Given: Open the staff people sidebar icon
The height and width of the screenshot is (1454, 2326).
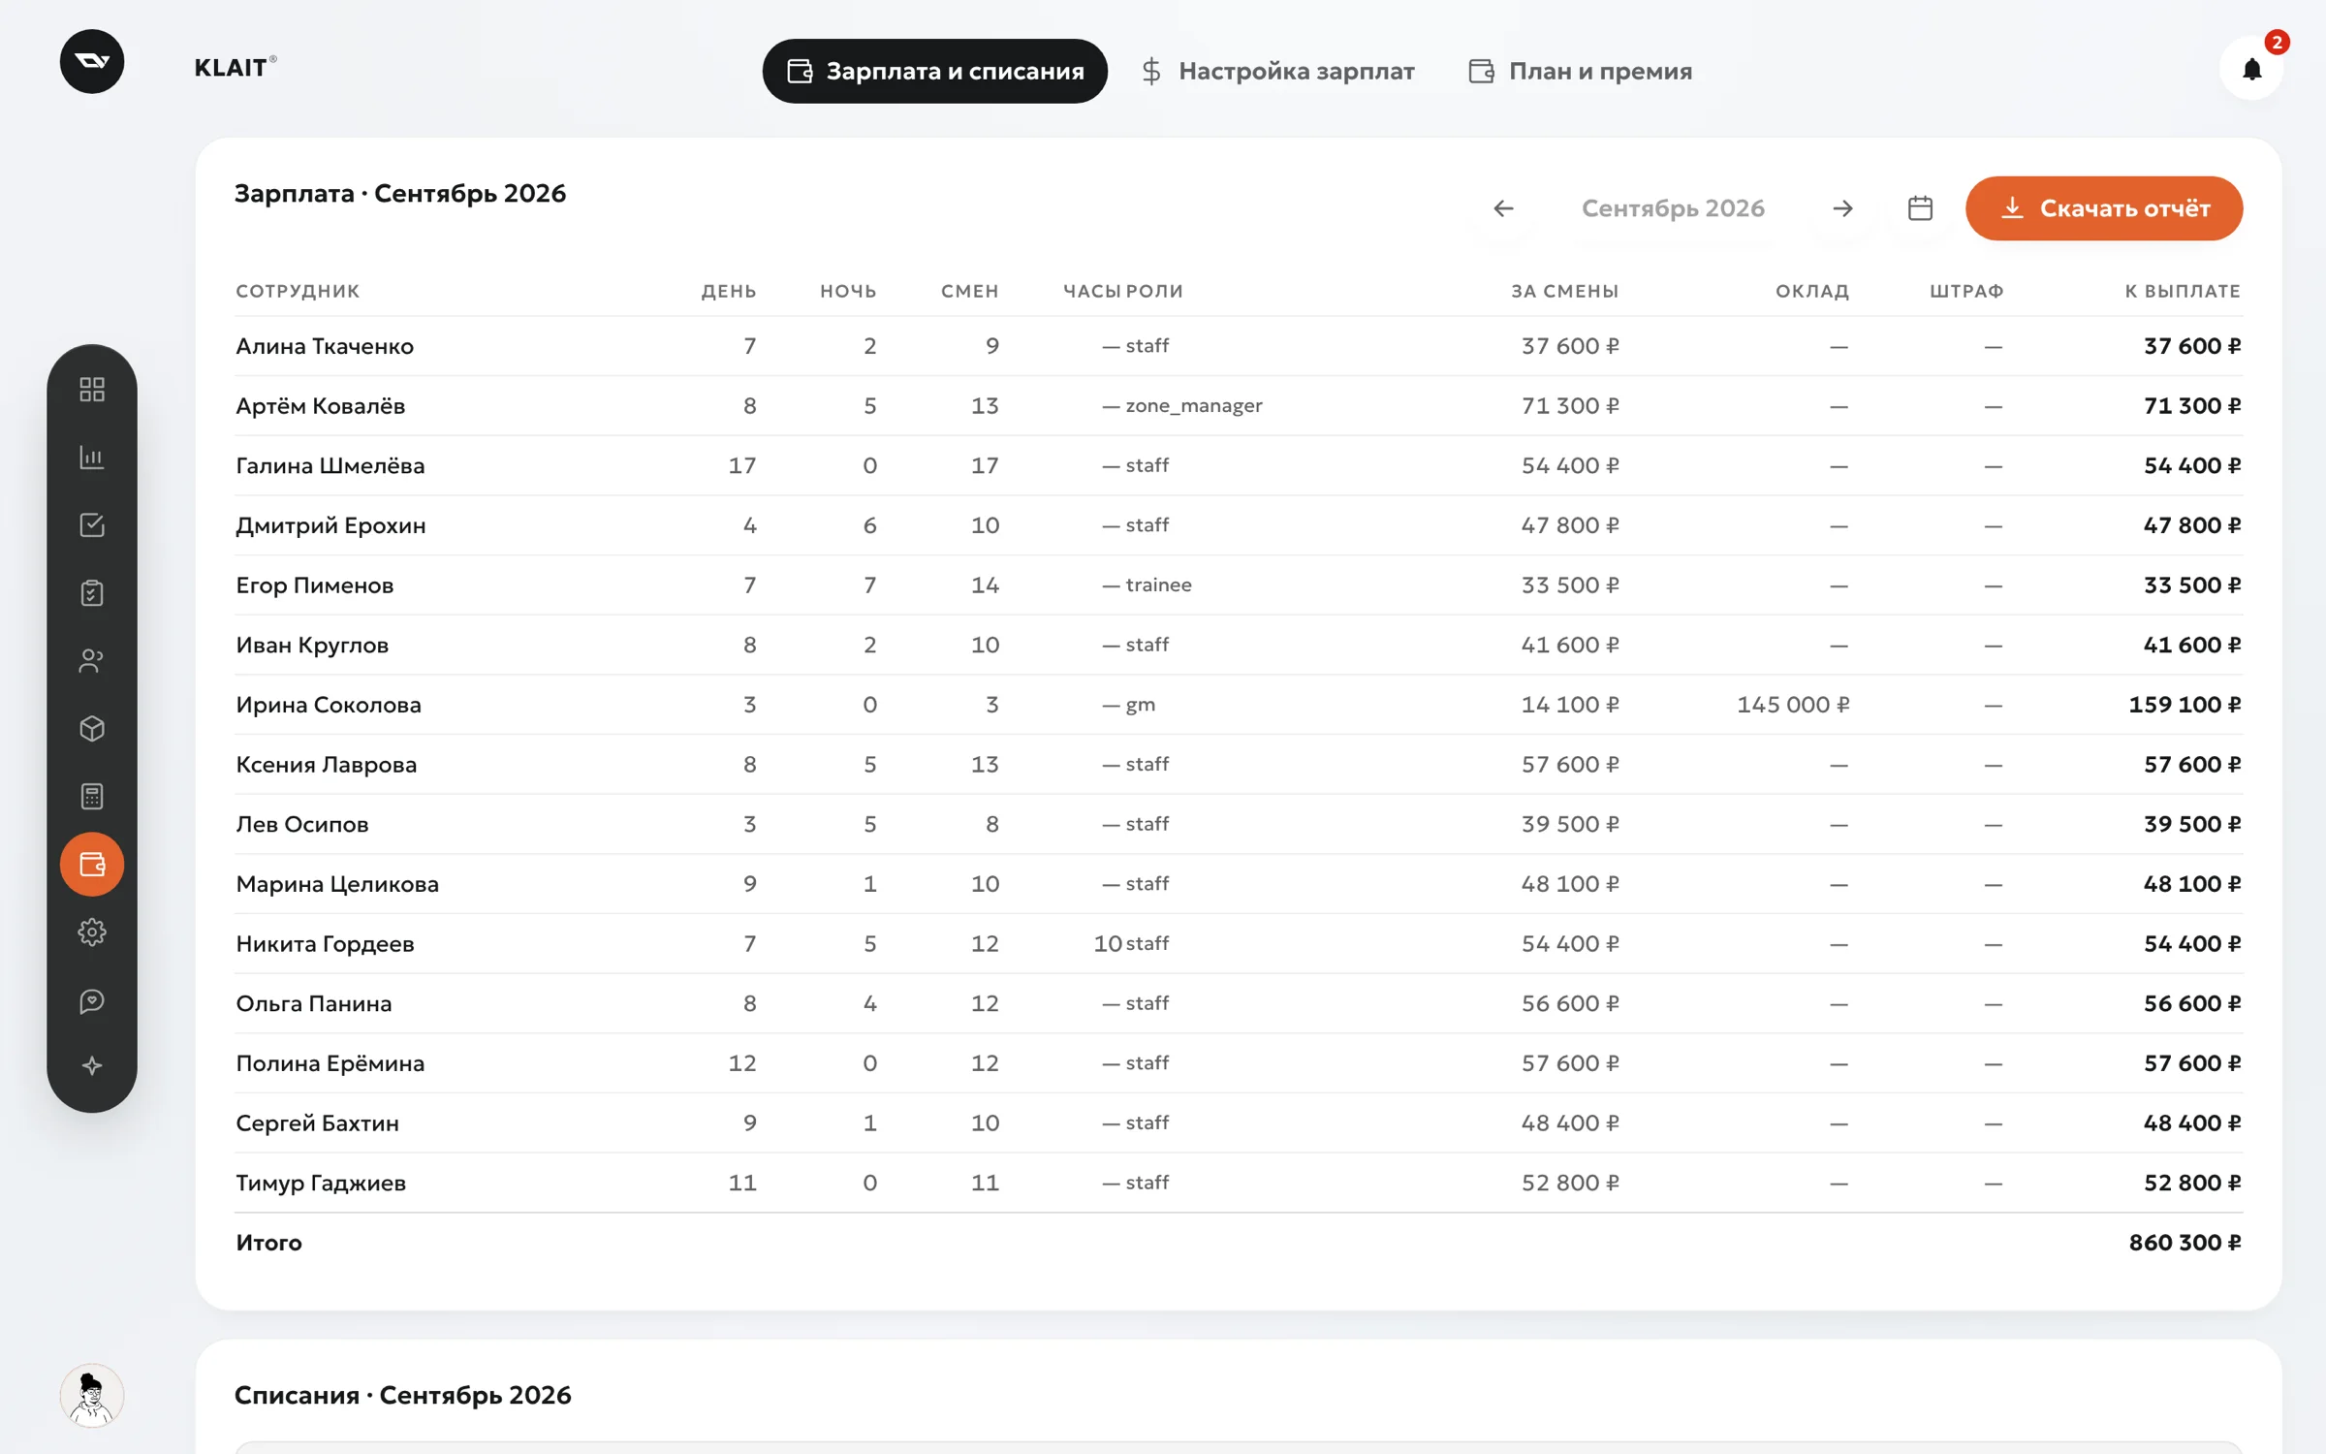Looking at the screenshot, I should click(92, 661).
